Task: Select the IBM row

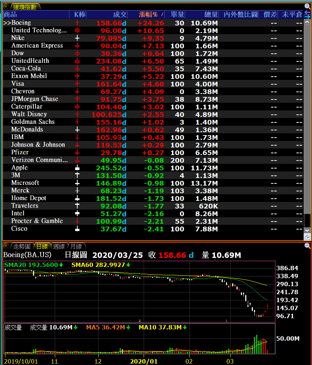Action: [x=153, y=137]
